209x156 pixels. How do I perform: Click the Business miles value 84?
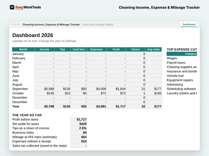click(x=79, y=133)
